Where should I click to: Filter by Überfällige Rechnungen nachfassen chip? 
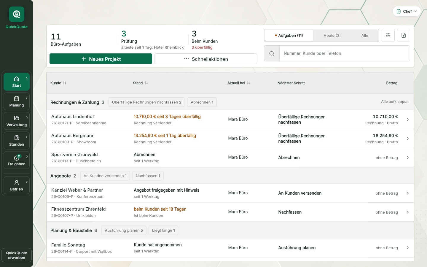147,102
